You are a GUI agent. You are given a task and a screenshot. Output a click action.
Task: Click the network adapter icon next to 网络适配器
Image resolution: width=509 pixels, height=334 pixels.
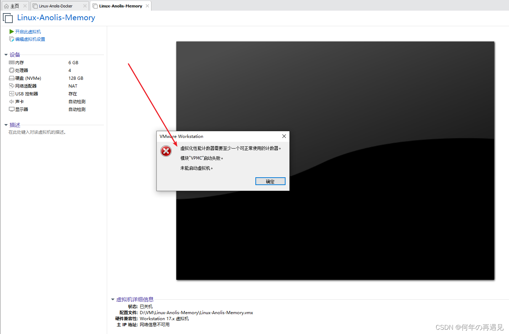(x=12, y=86)
